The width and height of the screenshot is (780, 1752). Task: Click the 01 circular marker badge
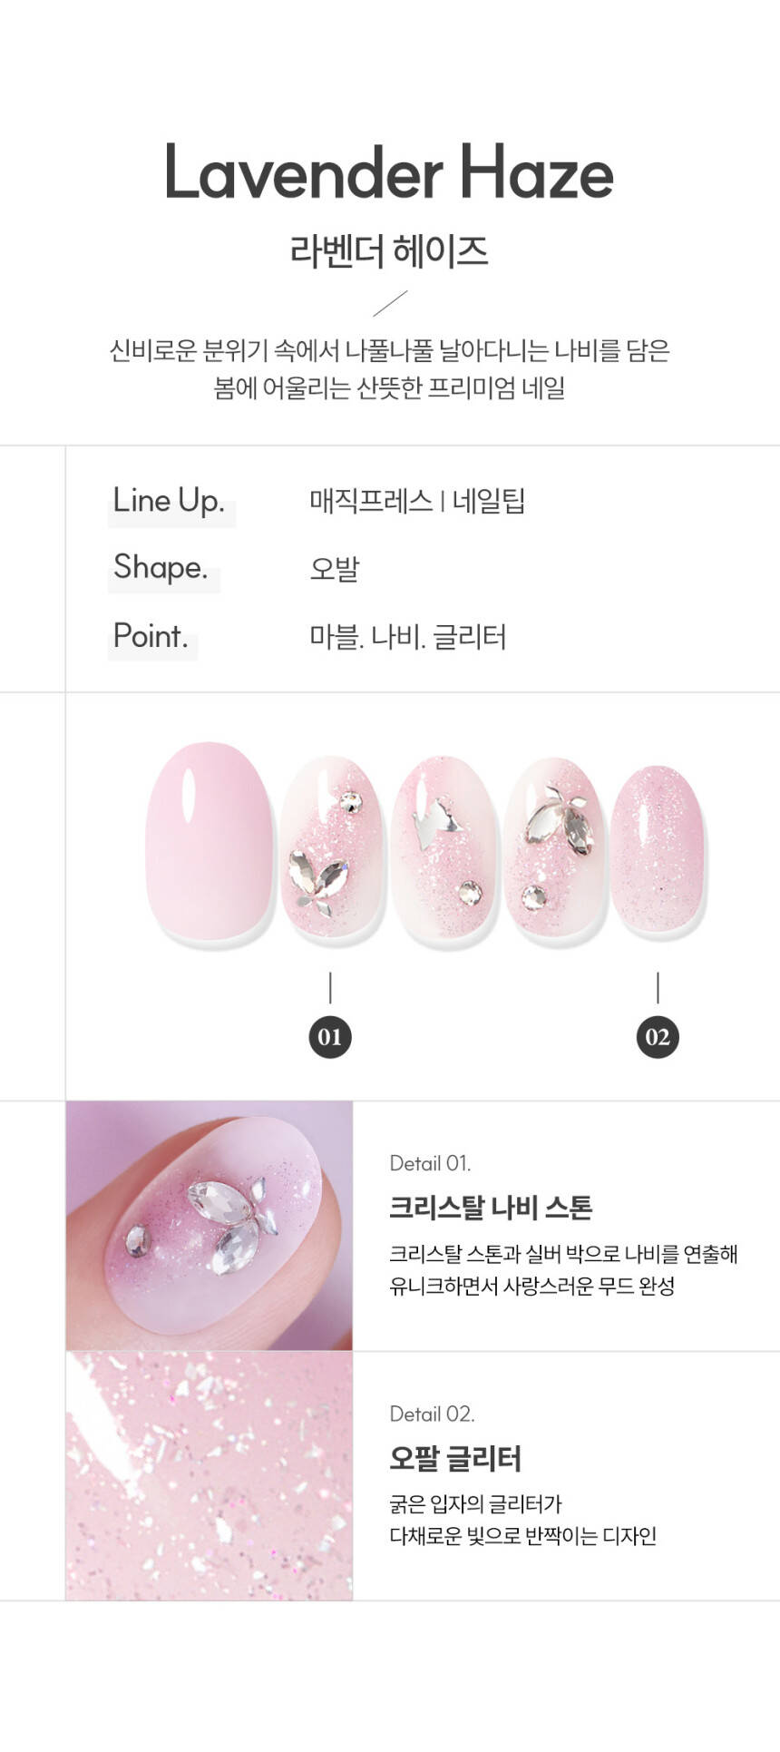[330, 1036]
